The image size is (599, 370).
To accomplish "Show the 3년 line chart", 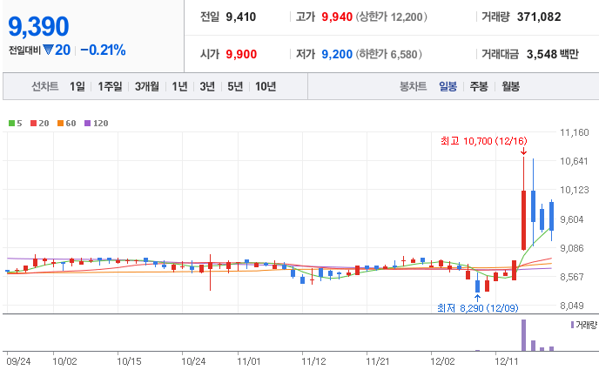I will 207,86.
